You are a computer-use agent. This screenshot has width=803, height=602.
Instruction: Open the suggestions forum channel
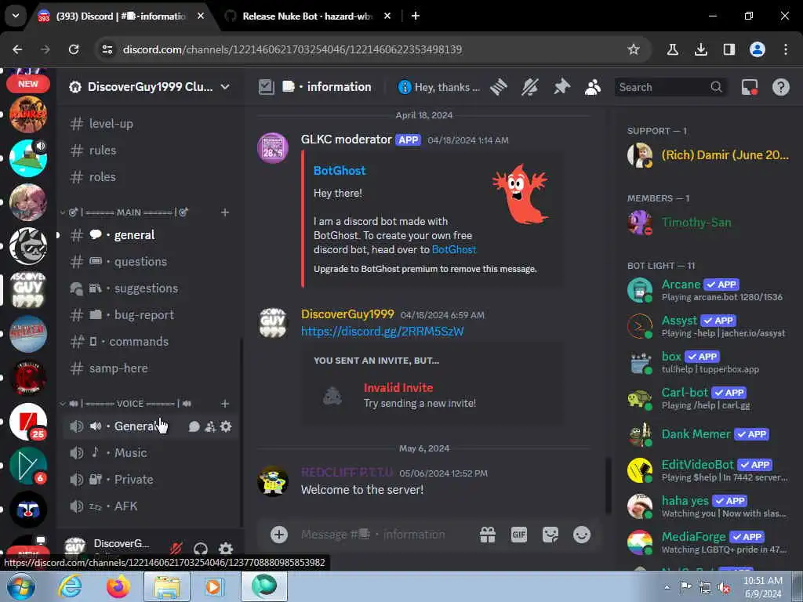(x=151, y=288)
